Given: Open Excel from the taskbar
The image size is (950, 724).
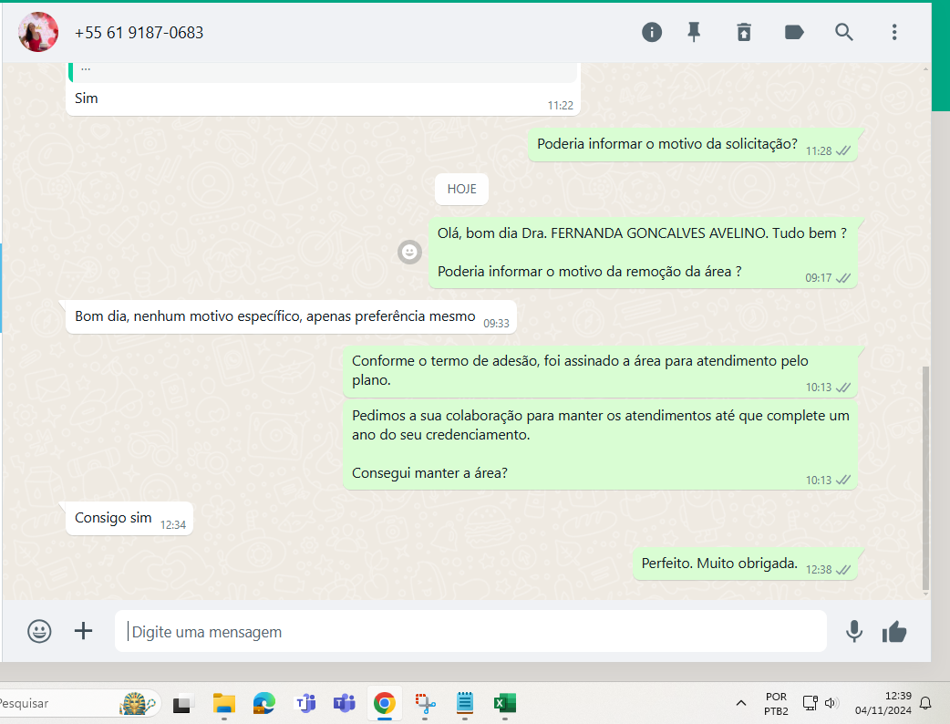Looking at the screenshot, I should [504, 703].
